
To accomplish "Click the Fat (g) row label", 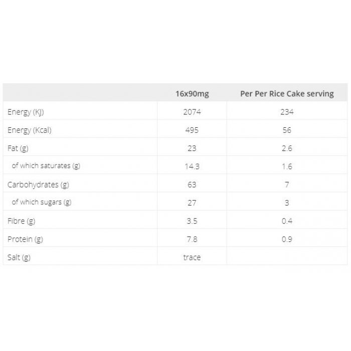I will pos(18,148).
